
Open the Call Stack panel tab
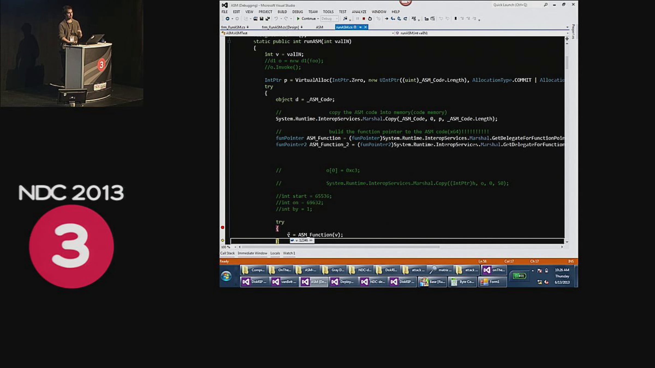click(x=227, y=253)
